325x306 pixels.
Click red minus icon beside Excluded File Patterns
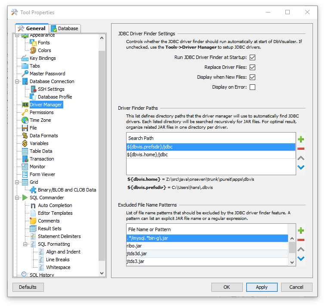(301, 240)
